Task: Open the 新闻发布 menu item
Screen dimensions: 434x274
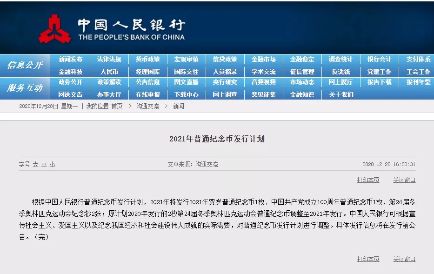Action: pos(70,59)
